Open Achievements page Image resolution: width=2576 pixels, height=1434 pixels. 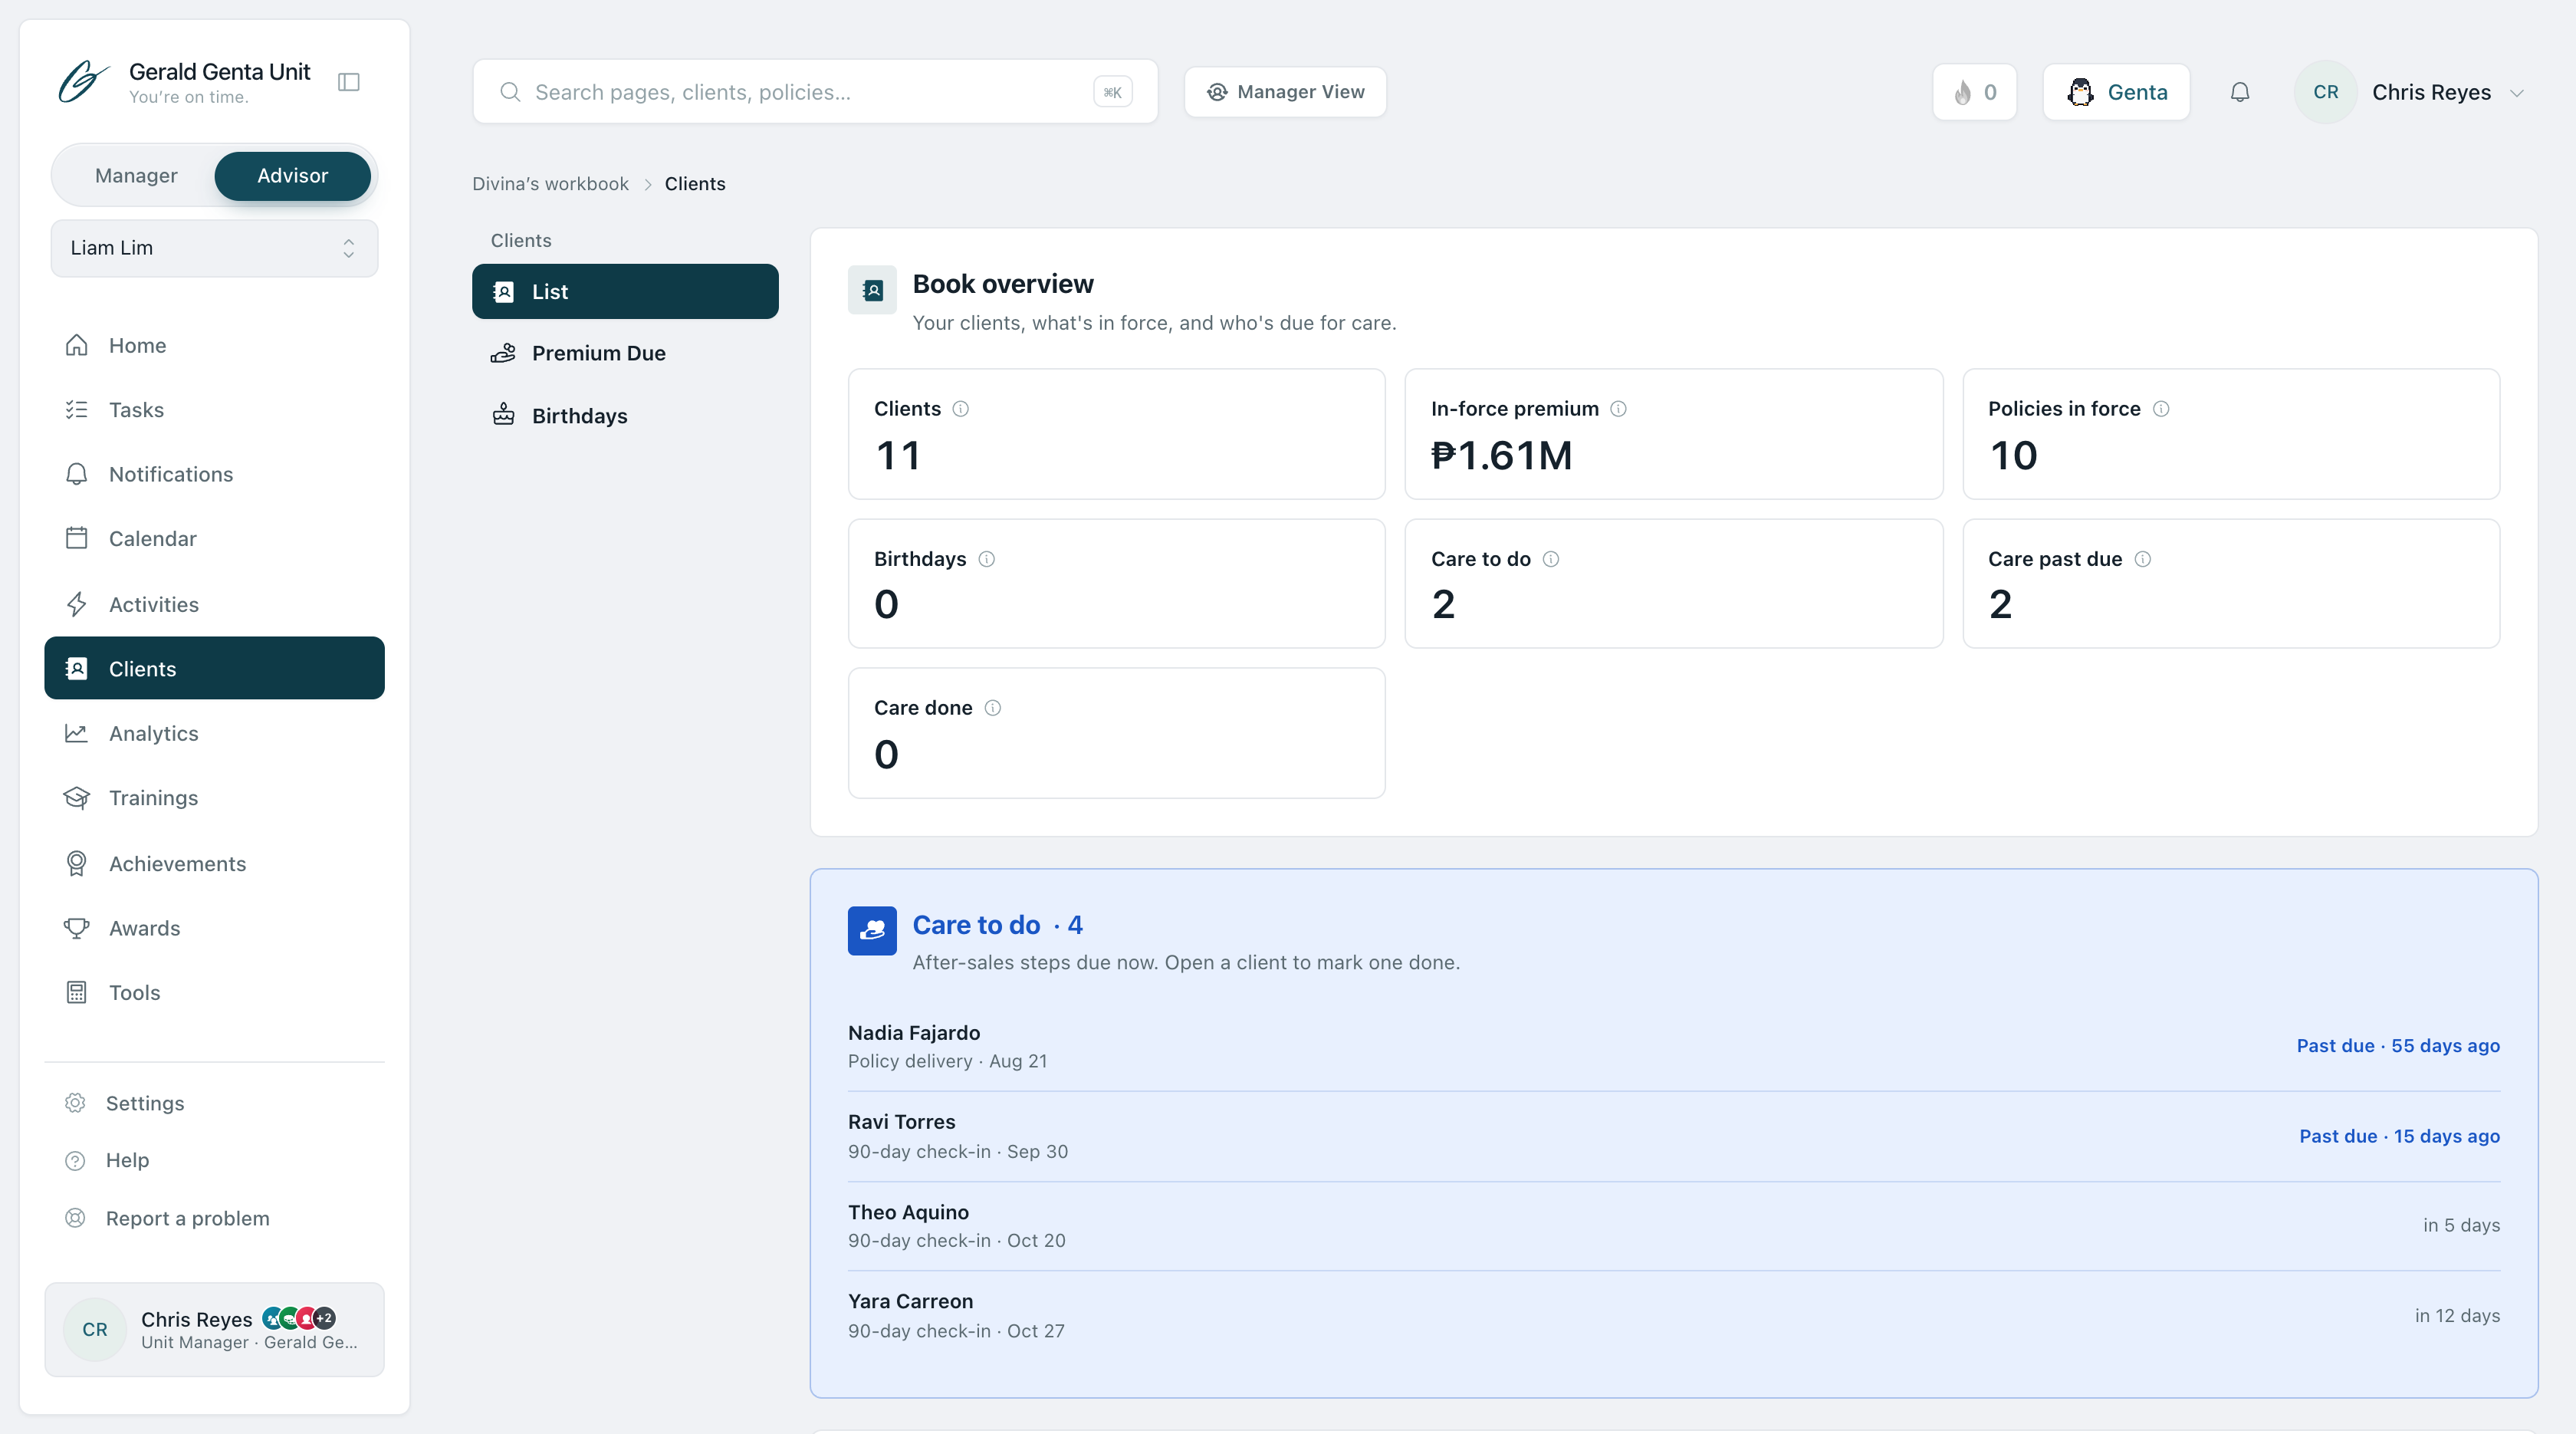214,863
